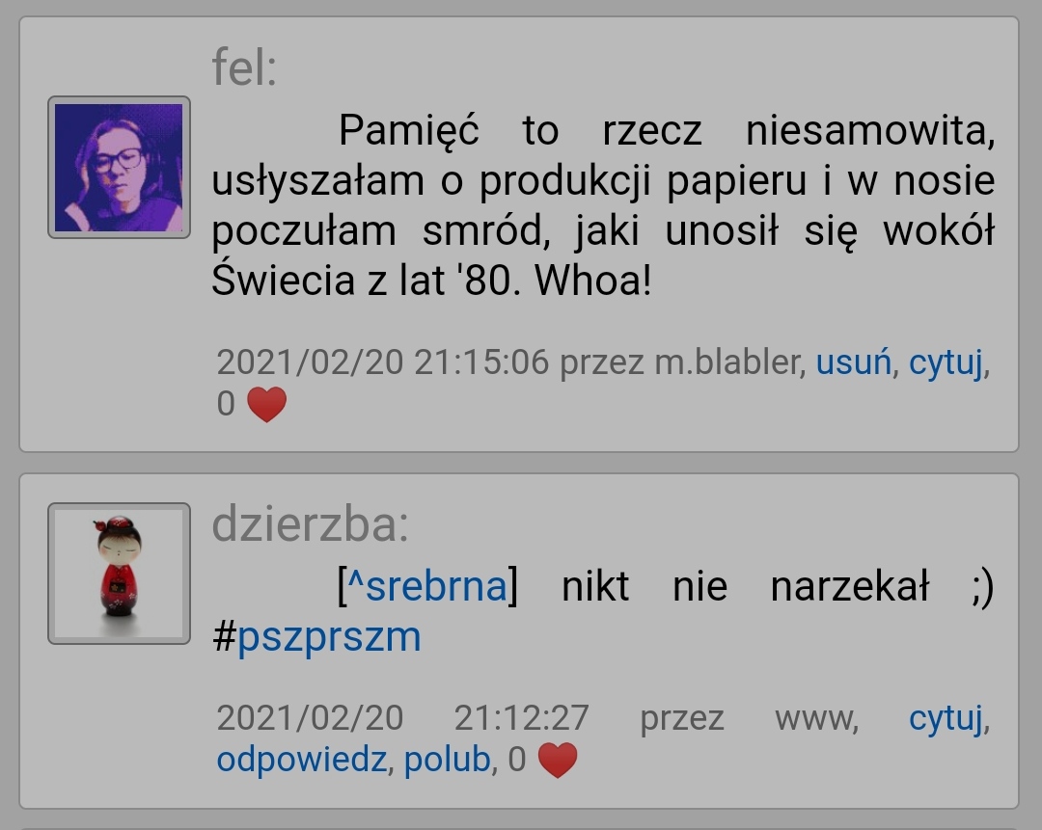Image resolution: width=1042 pixels, height=830 pixels.
Task: Open the #pszprszm hashtag
Action: click(x=316, y=637)
